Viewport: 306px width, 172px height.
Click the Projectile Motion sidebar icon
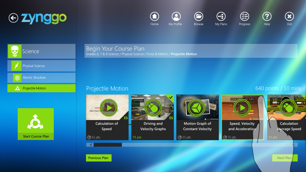[x=17, y=88]
